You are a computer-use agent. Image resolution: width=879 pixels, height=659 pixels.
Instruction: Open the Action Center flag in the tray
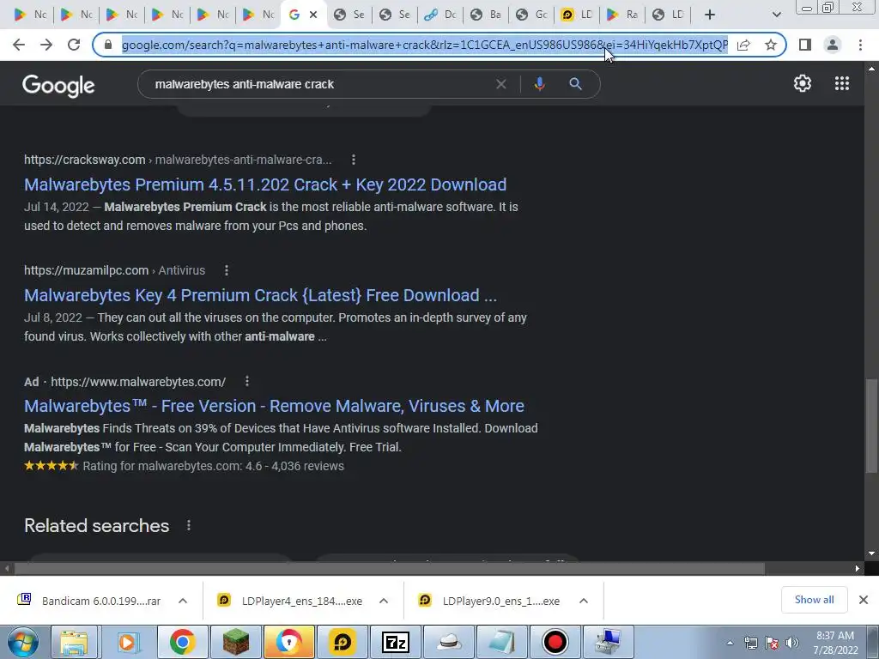772,643
